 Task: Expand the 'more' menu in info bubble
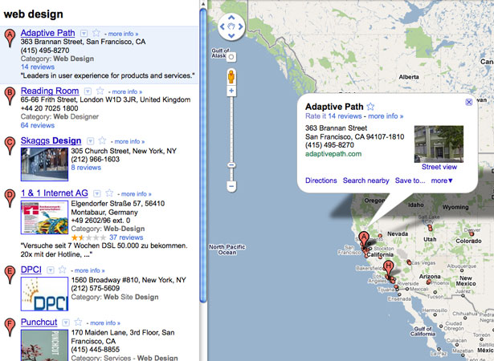pyautogui.click(x=442, y=180)
